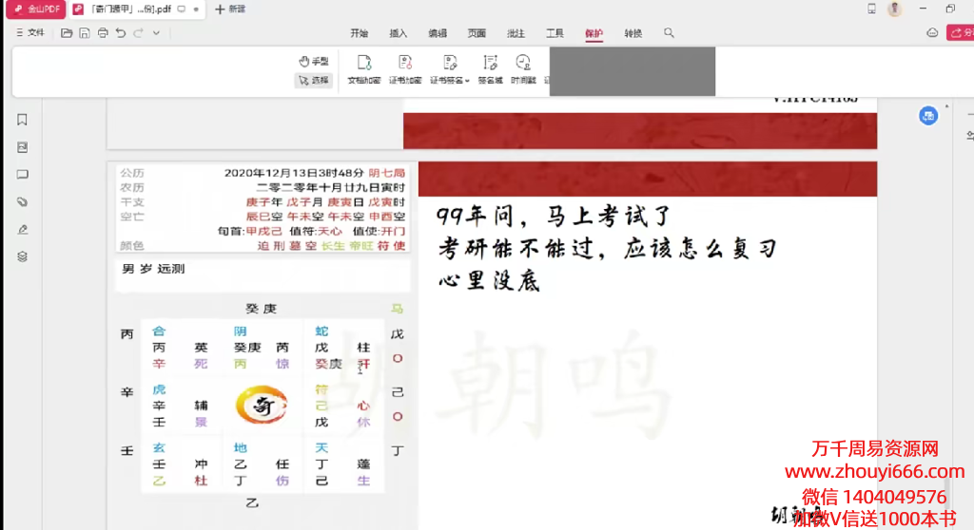Viewport: 974px width, 530px height.
Task: Click the blue floating translate button
Action: tap(927, 116)
